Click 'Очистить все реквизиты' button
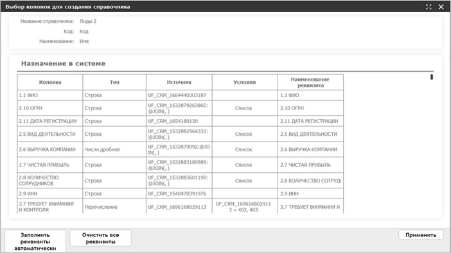This screenshot has width=451, height=253. (100, 238)
